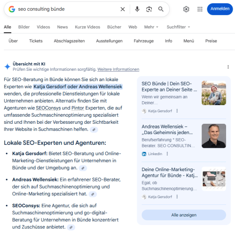235x233 pixels.
Task: Click the SEOConsys underlined link
Action: tap(48, 108)
